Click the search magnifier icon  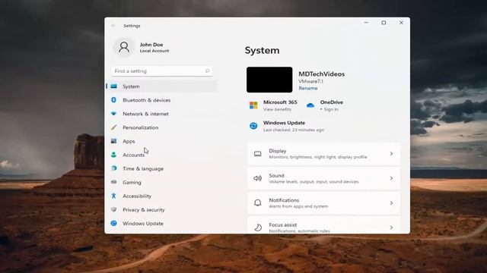pos(208,71)
